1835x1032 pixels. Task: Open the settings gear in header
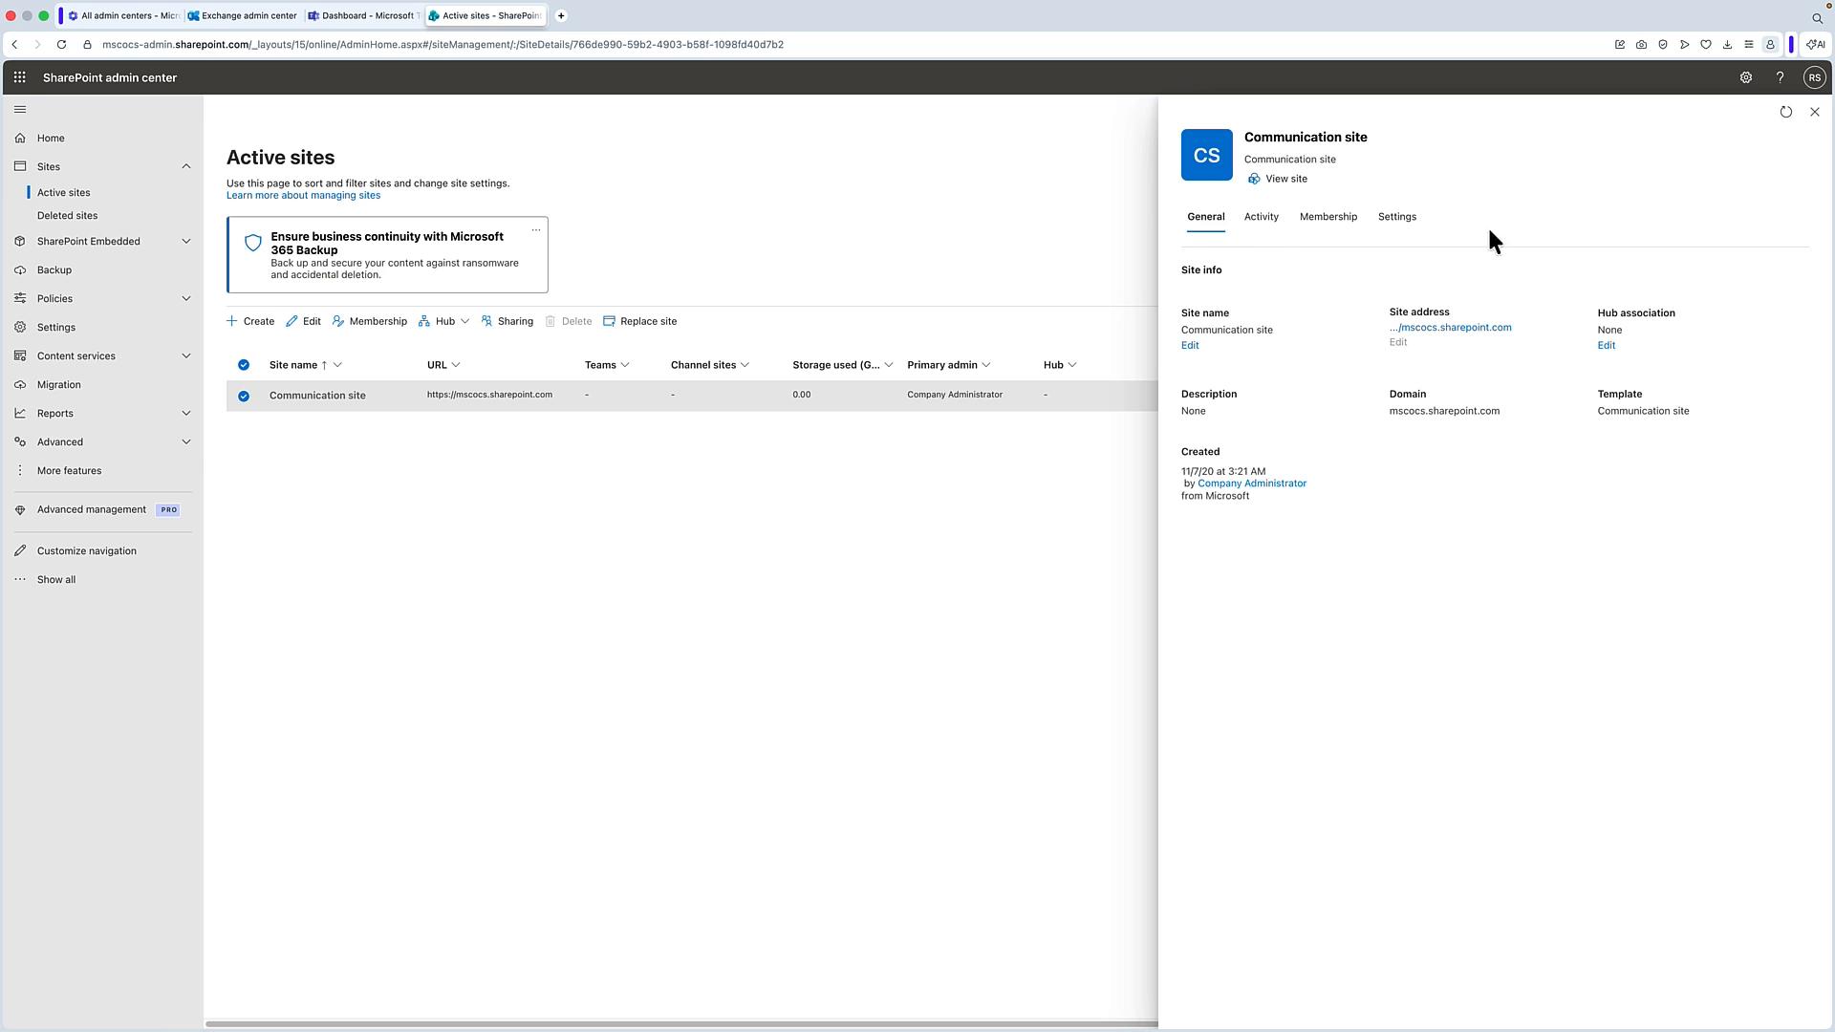point(1745,77)
